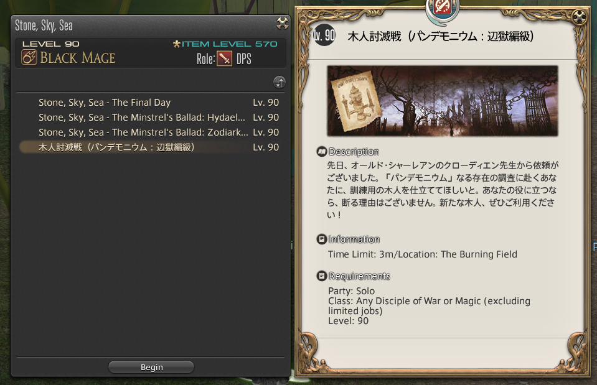Screen dimensions: 597x385
Task: Close the Stone, Sky, Sea window
Action: (x=282, y=23)
